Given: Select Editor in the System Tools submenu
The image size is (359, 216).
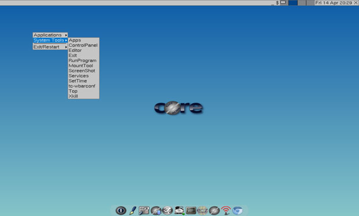Looking at the screenshot, I should tap(83, 50).
